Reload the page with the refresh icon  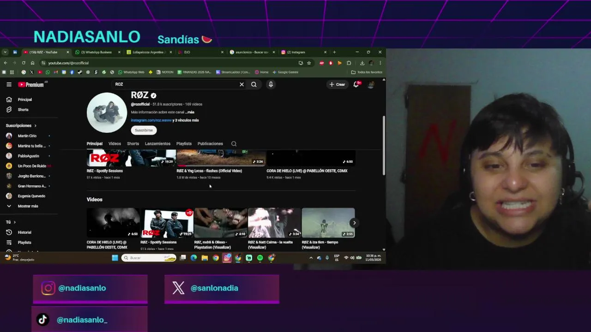pos(24,63)
